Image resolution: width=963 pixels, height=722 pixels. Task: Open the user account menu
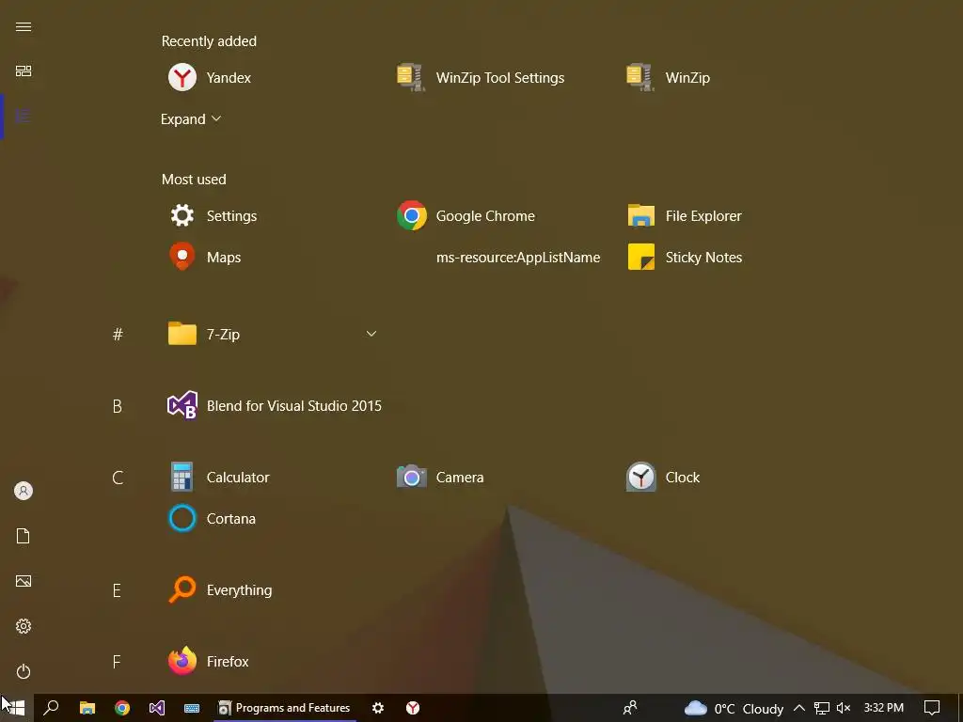[x=24, y=491]
